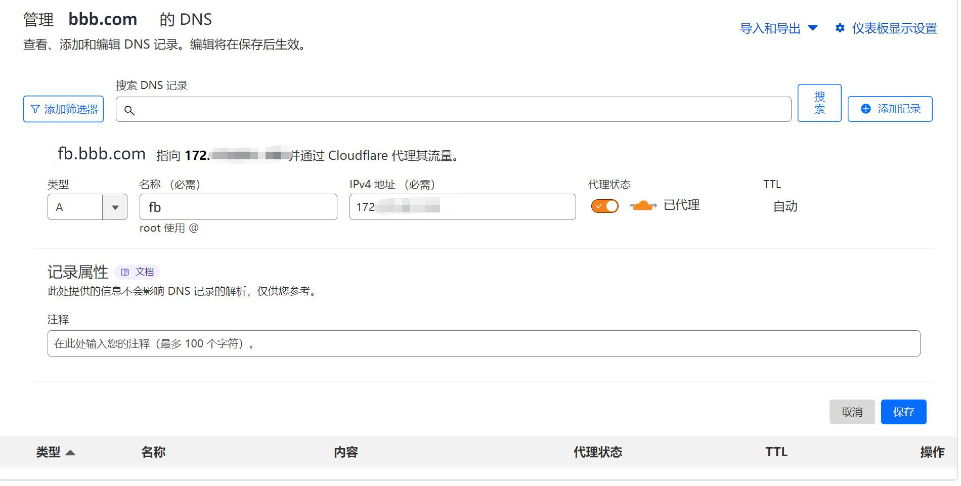
Task: Click the plus icon in add record button
Action: click(x=866, y=109)
